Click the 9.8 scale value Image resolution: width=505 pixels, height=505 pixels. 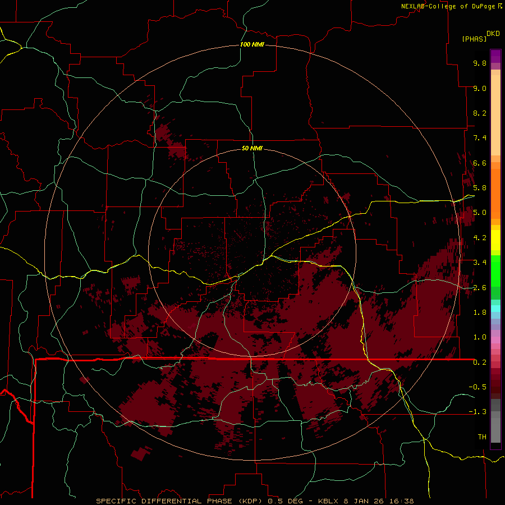coord(480,63)
